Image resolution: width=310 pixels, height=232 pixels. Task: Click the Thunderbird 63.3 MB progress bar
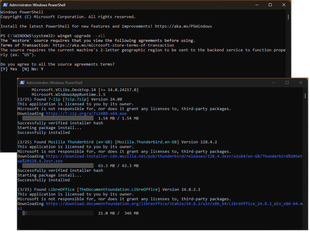click(x=58, y=166)
